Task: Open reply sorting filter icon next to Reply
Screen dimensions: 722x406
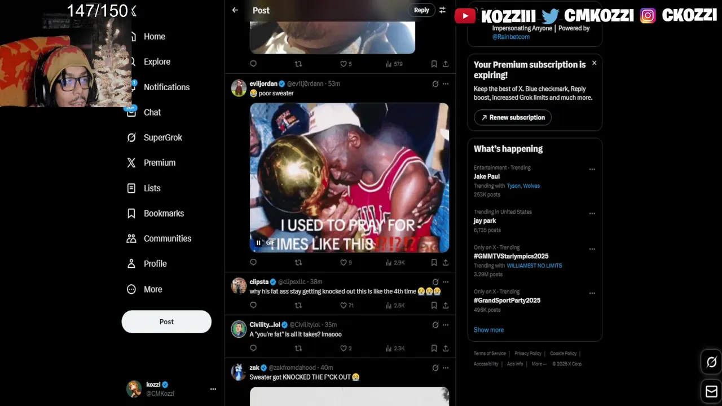Action: pos(442,10)
